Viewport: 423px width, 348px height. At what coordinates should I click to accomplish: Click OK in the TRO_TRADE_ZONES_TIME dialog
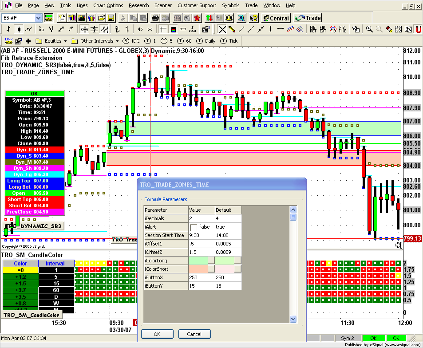(157, 334)
